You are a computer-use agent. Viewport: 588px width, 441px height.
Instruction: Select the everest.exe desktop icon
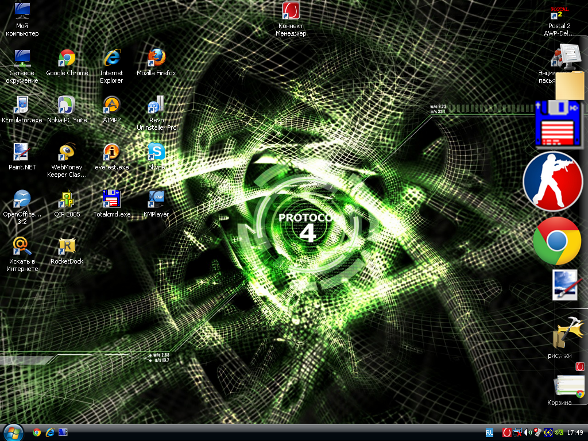(111, 152)
